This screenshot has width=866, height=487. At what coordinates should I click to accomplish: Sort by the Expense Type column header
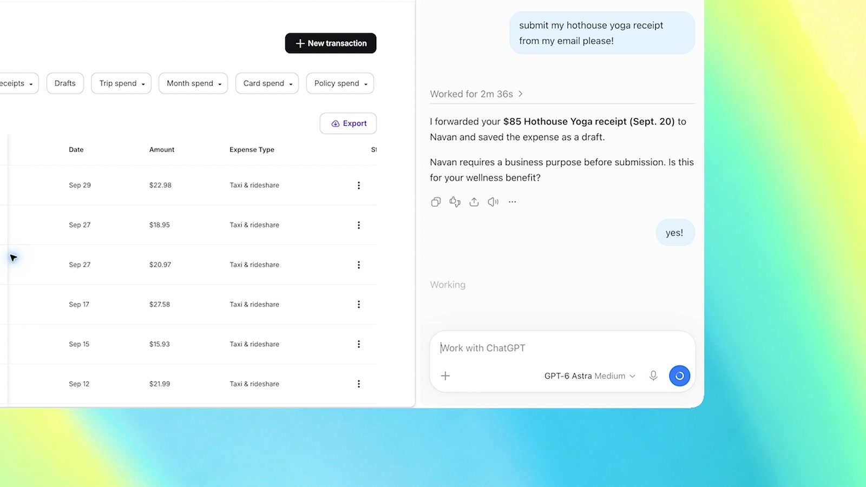(252, 150)
